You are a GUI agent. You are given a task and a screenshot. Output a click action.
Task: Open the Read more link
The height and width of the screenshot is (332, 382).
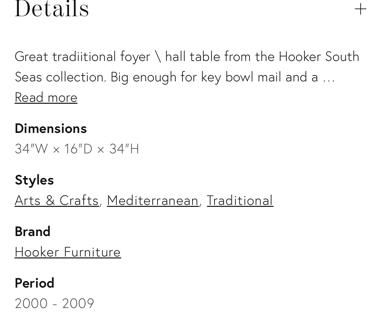(x=46, y=97)
